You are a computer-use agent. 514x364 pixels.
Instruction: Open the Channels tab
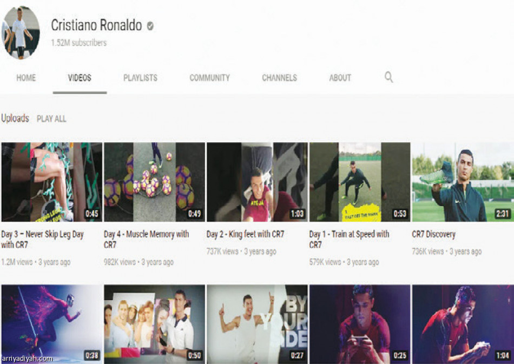click(x=279, y=78)
